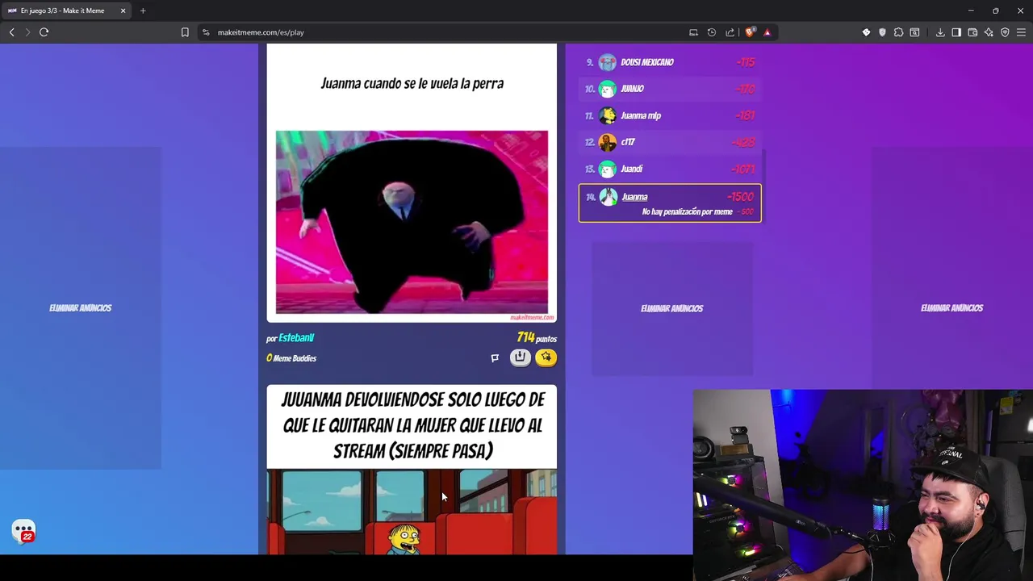The height and width of the screenshot is (581, 1033).
Task: Select JUANJO in the leaderboard
Action: 670,89
